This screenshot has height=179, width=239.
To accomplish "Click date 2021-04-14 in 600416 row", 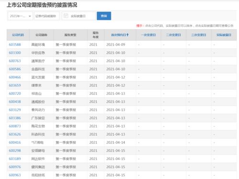I will pos(116,142).
